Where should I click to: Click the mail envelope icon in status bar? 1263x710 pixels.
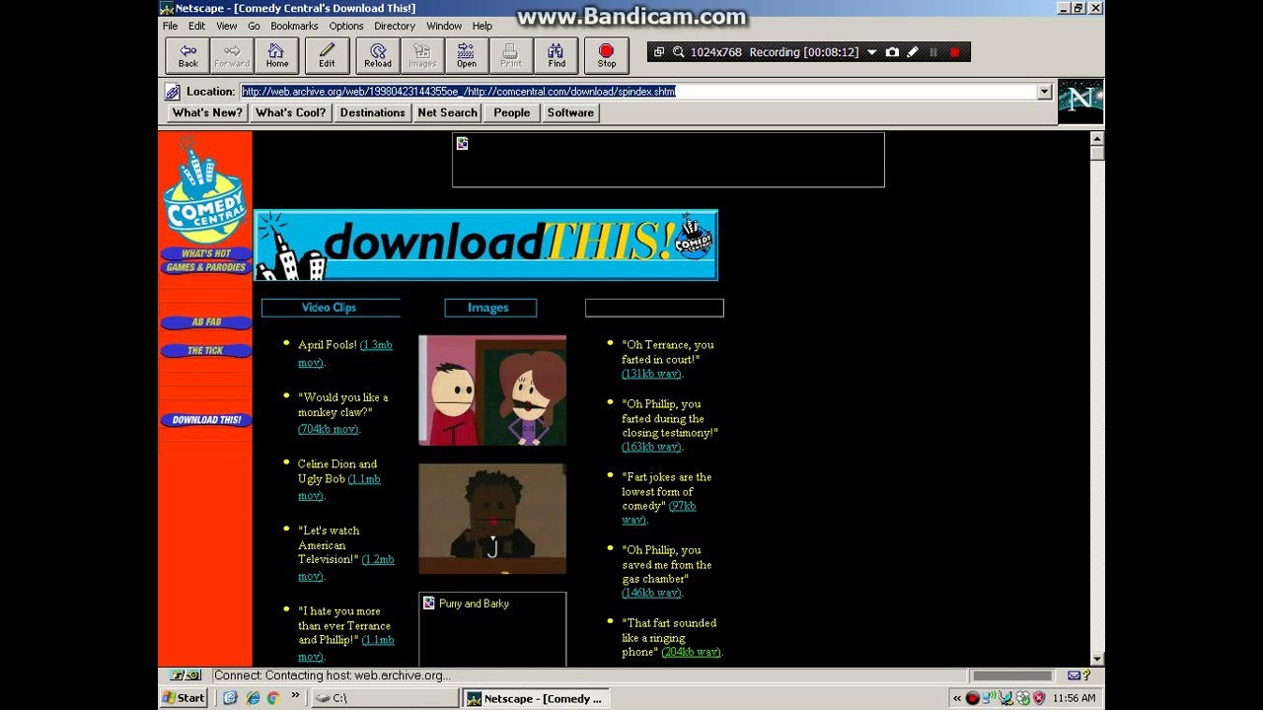point(1074,675)
